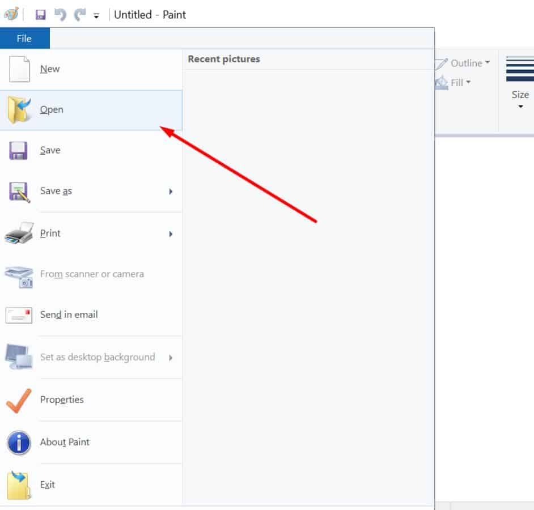
Task: Click the envelope Send in email icon
Action: 19,315
